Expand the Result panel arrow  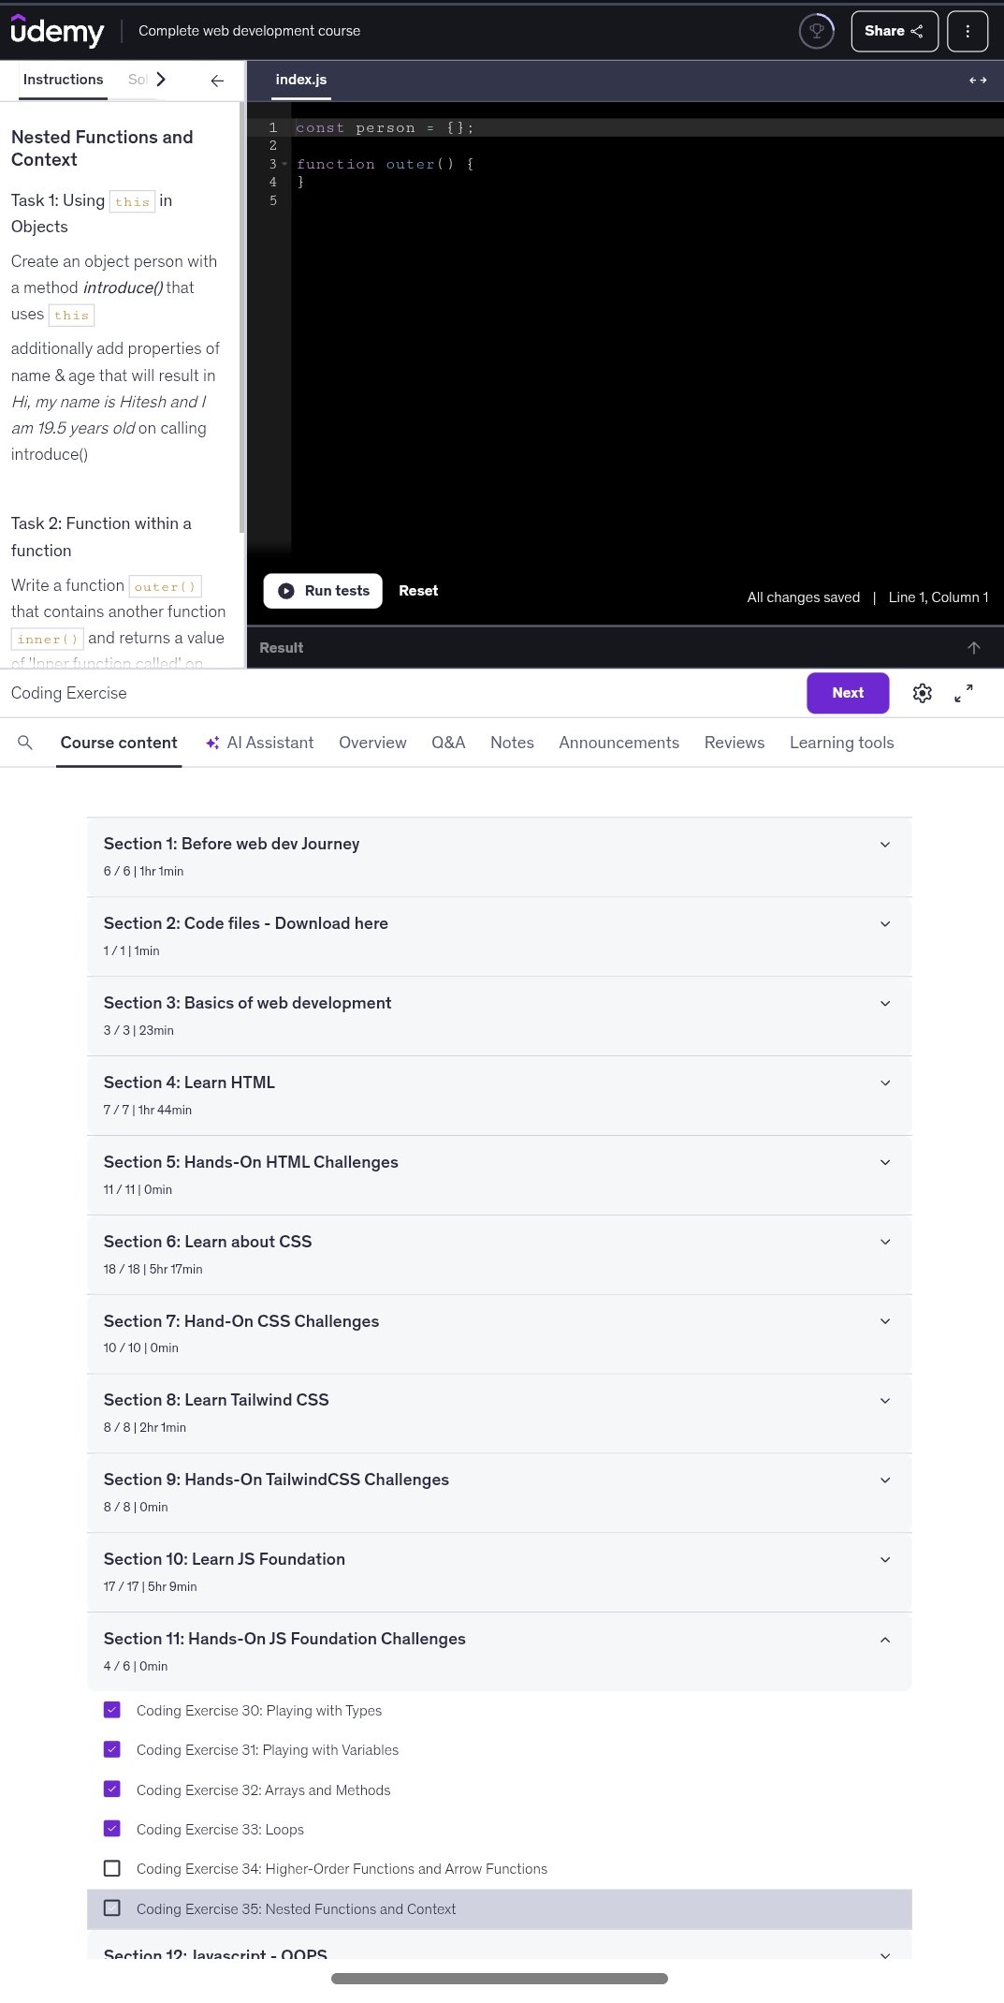click(x=973, y=648)
